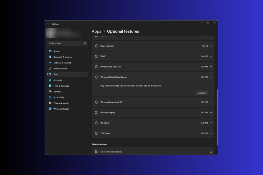Open the Accounts settings page
This screenshot has height=175, width=263.
point(67,80)
